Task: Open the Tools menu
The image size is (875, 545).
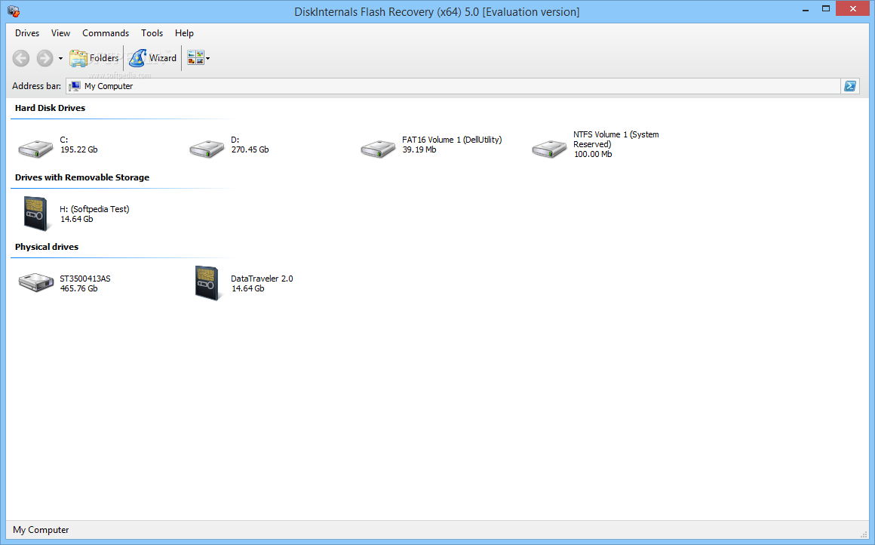Action: 152,33
